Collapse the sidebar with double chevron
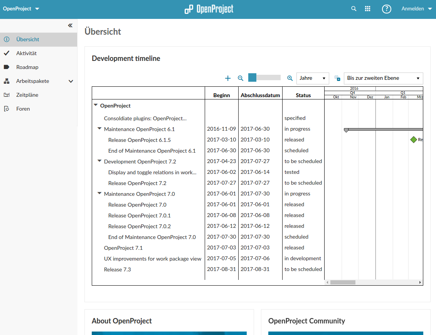 point(70,25)
